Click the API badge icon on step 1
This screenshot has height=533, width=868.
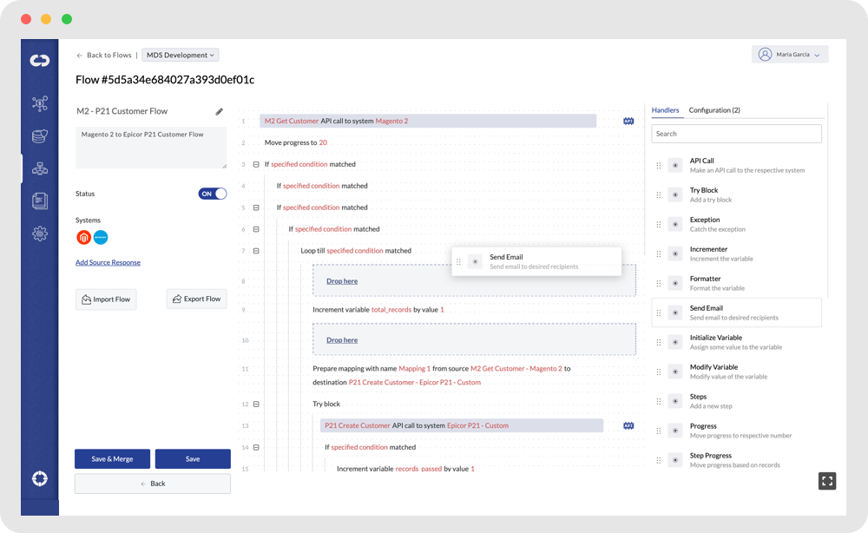[x=628, y=121]
